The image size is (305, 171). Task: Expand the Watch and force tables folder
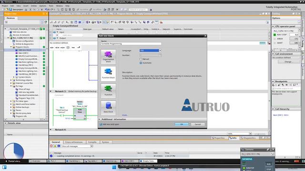point(11,104)
